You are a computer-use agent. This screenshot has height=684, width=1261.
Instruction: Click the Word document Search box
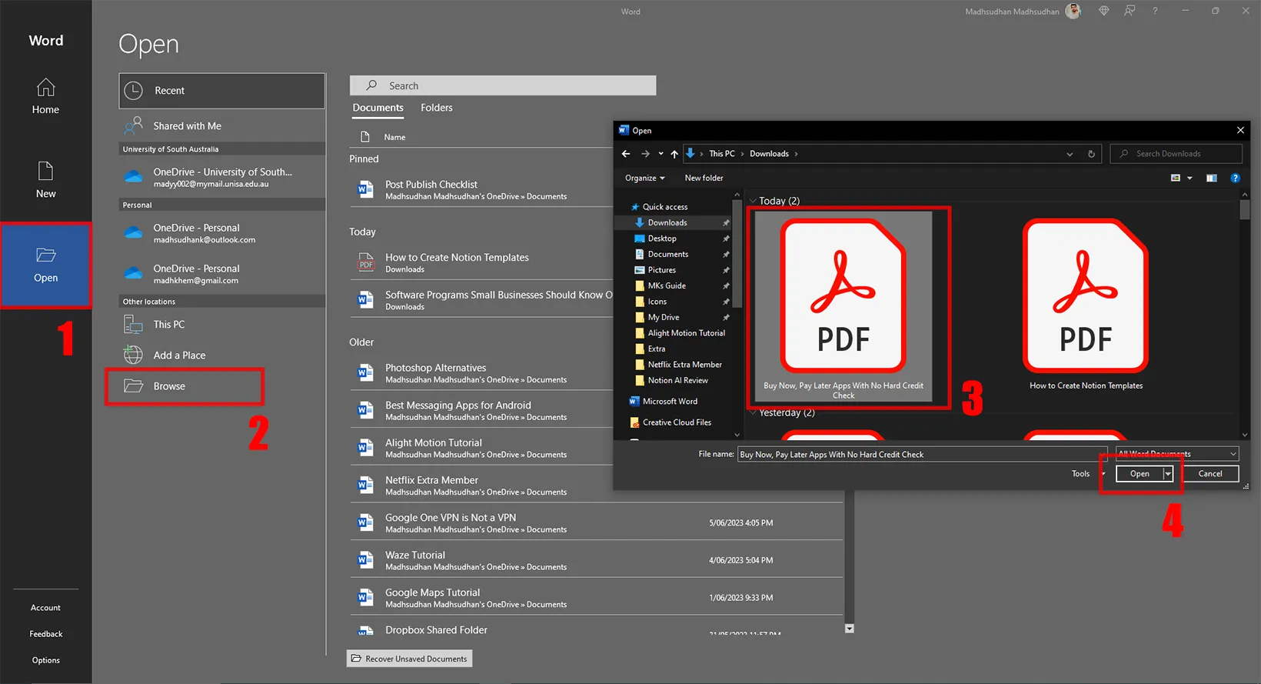click(503, 85)
